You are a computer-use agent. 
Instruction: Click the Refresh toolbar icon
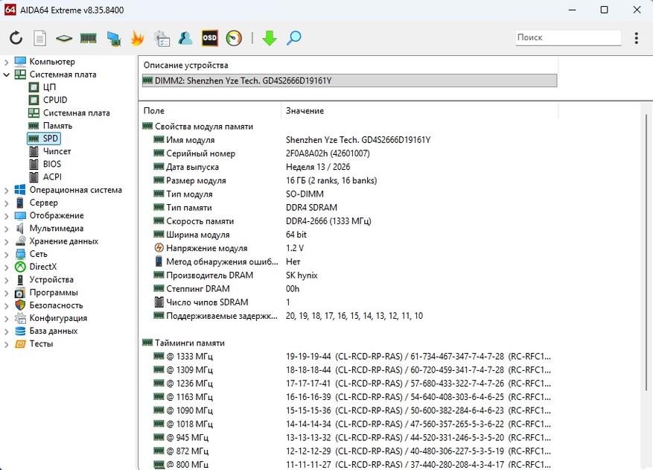click(x=16, y=38)
